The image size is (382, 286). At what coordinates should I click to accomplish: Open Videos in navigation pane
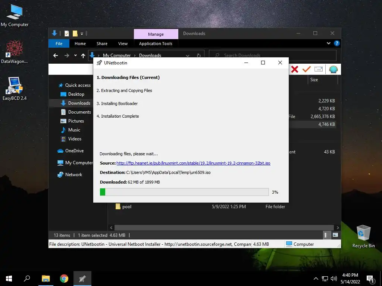(x=71, y=139)
